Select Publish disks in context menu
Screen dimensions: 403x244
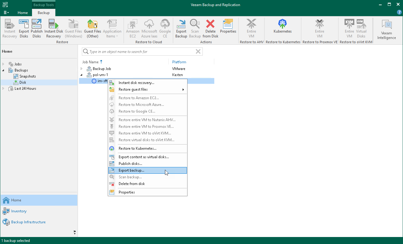tap(148, 164)
